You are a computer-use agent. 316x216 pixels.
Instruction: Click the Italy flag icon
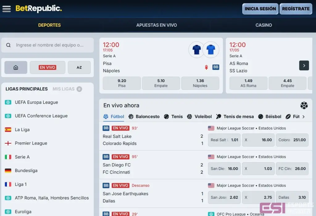click(x=8, y=157)
